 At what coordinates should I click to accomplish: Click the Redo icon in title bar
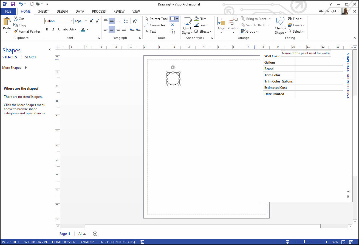click(32, 4)
